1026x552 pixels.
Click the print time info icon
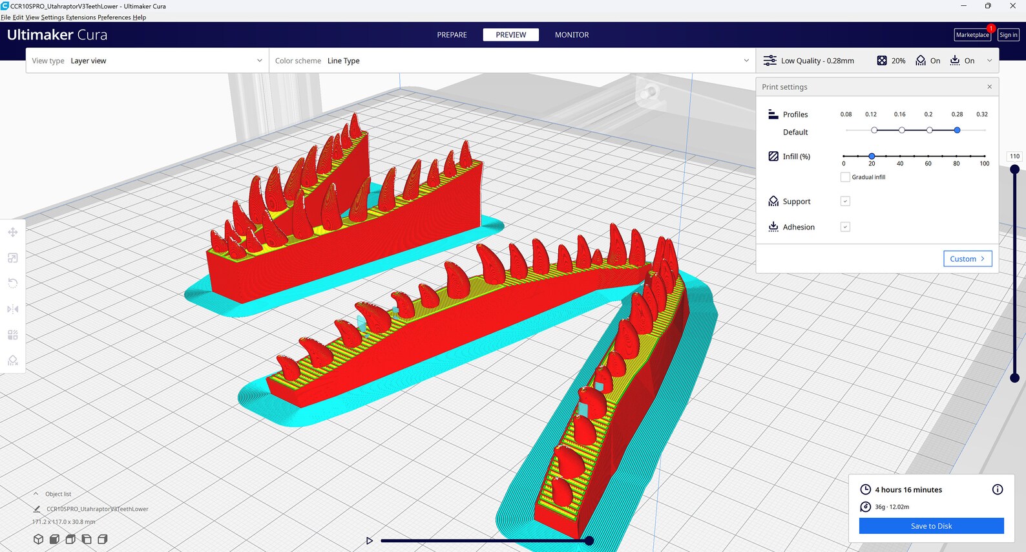click(998, 489)
